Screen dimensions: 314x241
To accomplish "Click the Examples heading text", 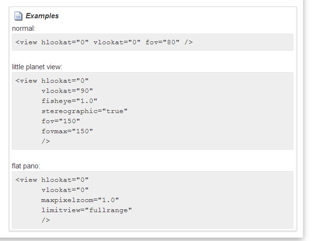I will click(x=42, y=16).
